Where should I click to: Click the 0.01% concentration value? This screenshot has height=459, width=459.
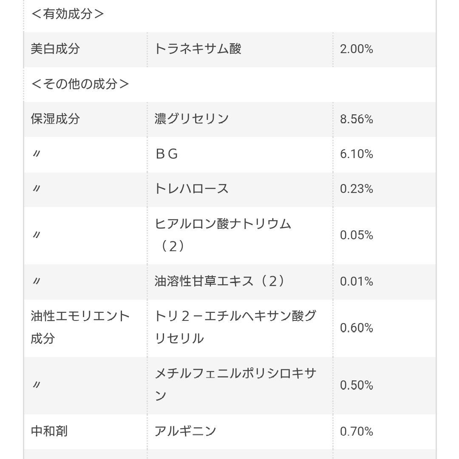357,282
